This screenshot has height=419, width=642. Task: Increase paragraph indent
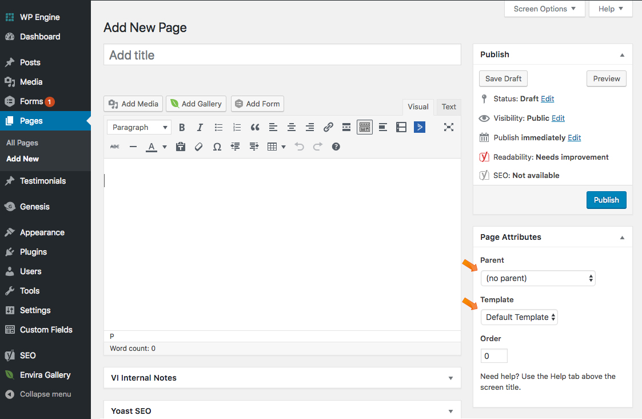tap(254, 147)
